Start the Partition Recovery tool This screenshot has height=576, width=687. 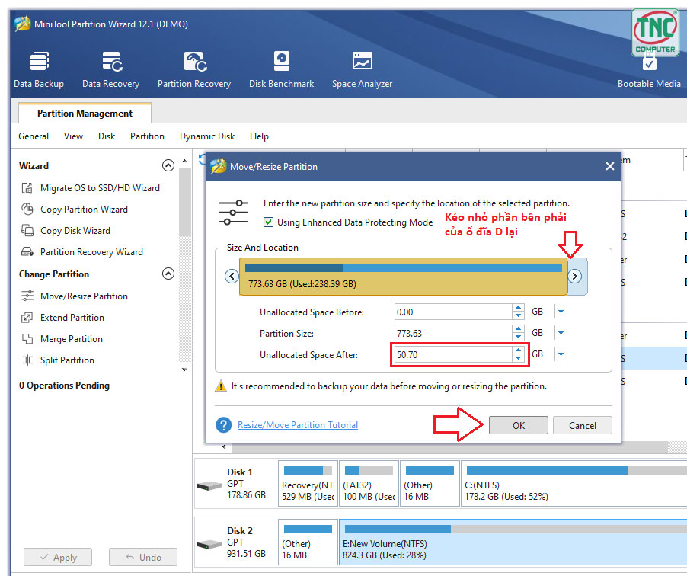click(194, 69)
